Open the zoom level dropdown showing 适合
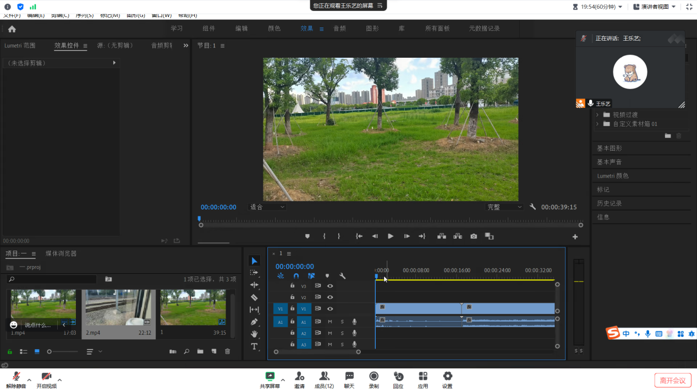 point(267,207)
